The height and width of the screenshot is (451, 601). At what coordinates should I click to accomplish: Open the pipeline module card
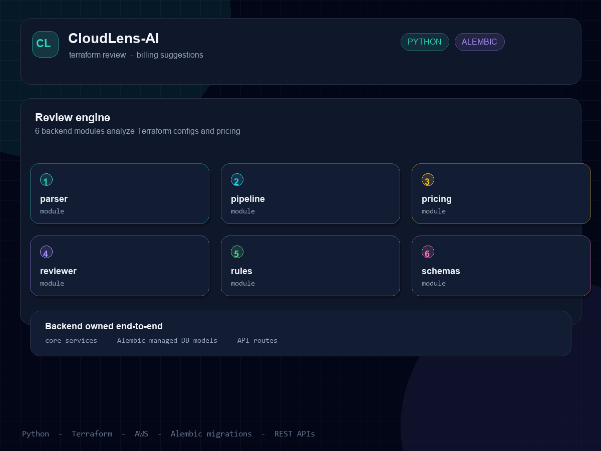click(x=311, y=193)
